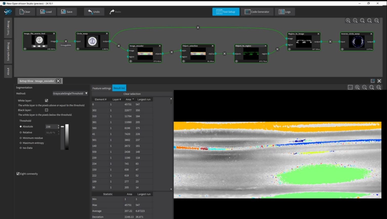This screenshot has width=387, height=219.
Task: Click the next-image icon in the Image_file_source_tool node
Action: point(44,46)
